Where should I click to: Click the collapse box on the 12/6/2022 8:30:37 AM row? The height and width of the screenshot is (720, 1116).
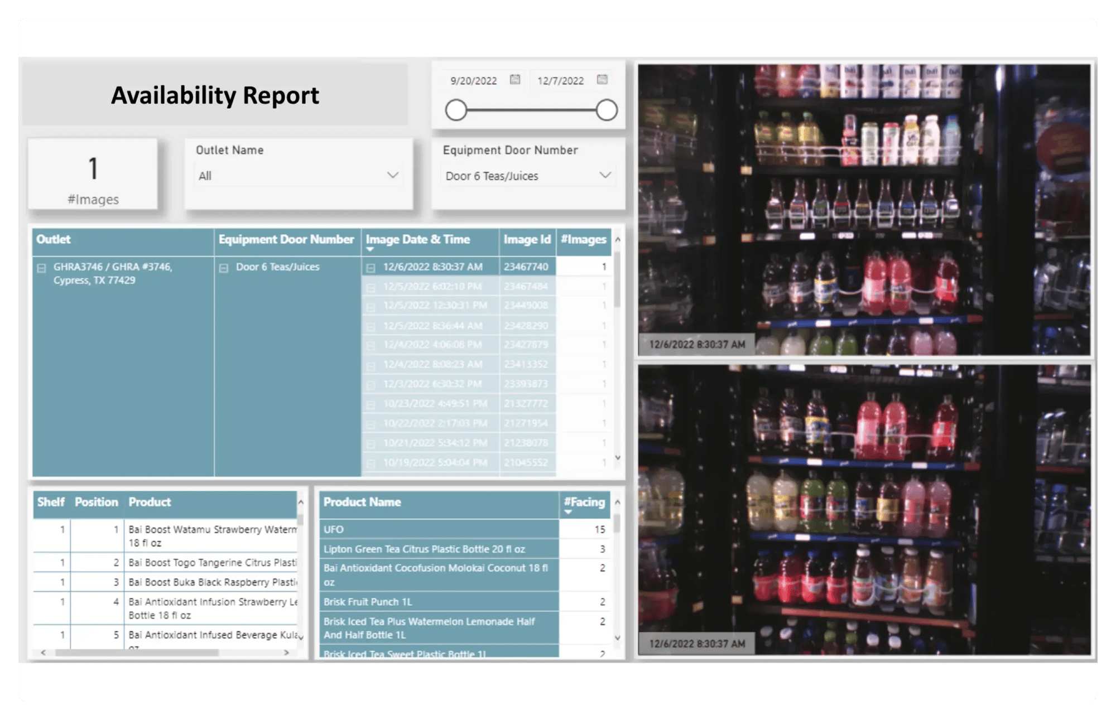point(371,267)
